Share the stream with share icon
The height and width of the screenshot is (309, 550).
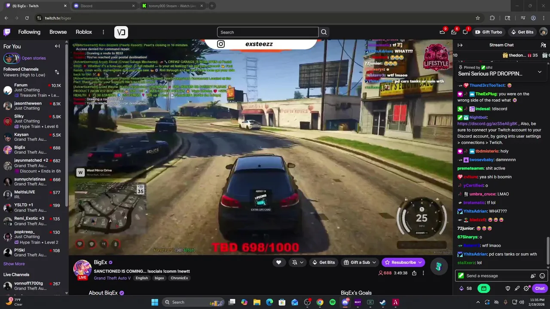coord(414,273)
